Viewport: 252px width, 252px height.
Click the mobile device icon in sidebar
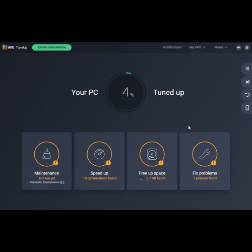pyautogui.click(x=247, y=108)
